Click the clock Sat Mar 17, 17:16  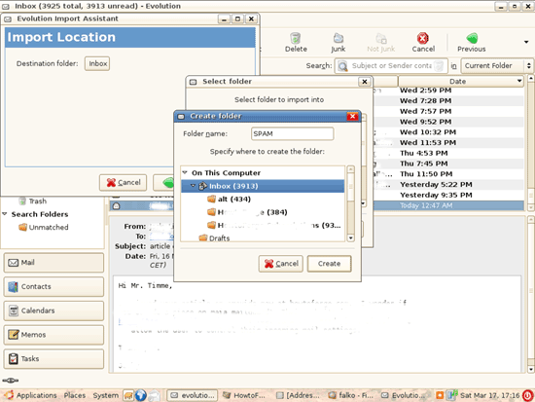click(x=489, y=395)
